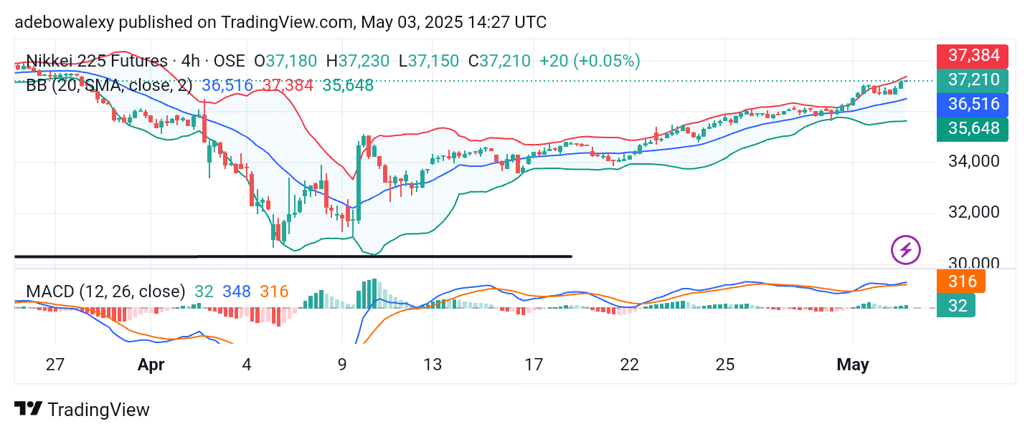
Task: Click the MACD (12, 26, close) indicator label
Action: tap(105, 291)
